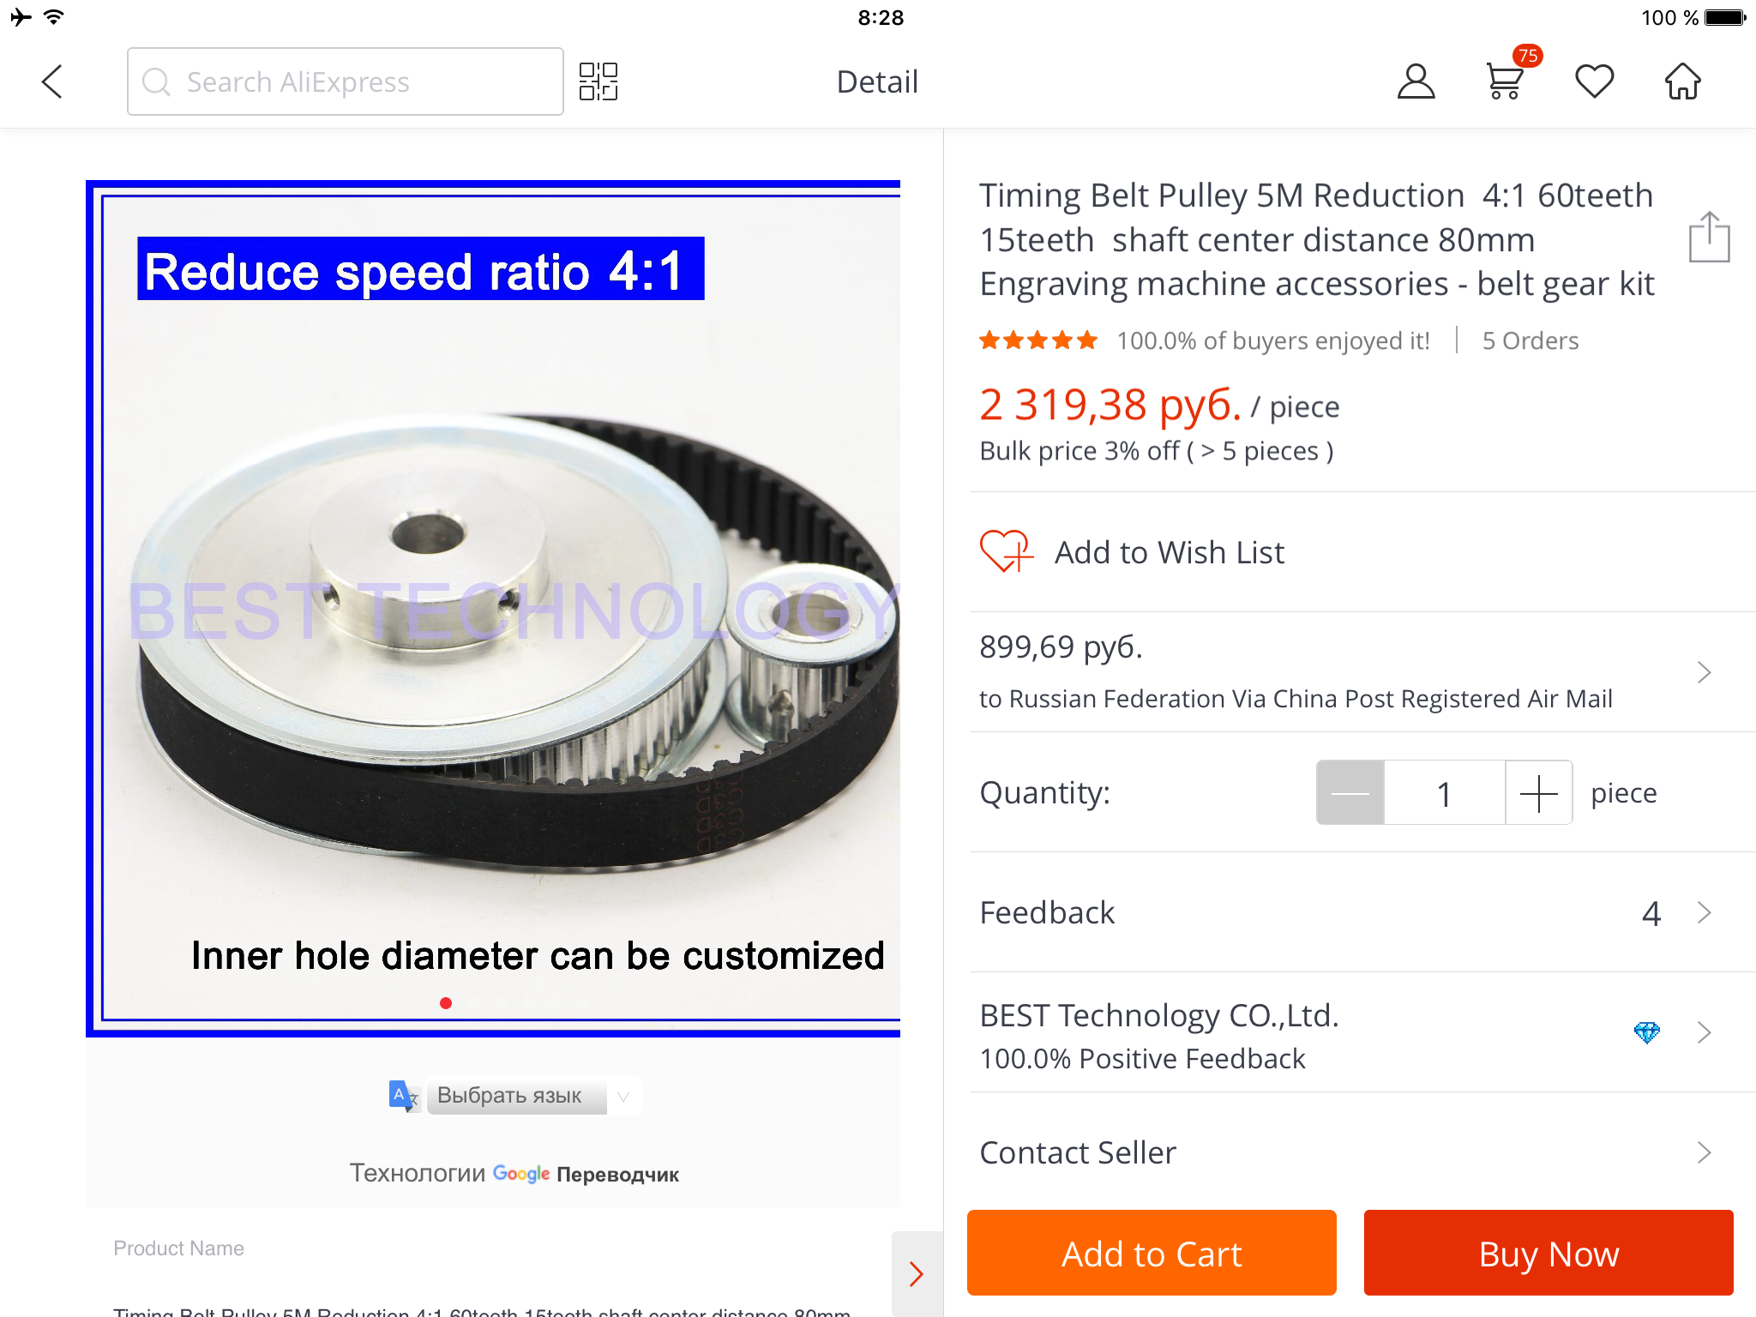This screenshot has width=1756, height=1317.
Task: Open the user account profile icon
Action: [x=1416, y=82]
